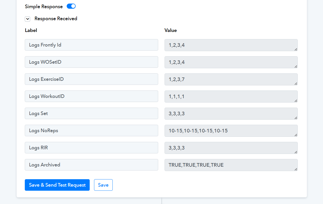Click the Logs Frontly Id label field
Image resolution: width=323 pixels, height=204 pixels.
pyautogui.click(x=91, y=45)
